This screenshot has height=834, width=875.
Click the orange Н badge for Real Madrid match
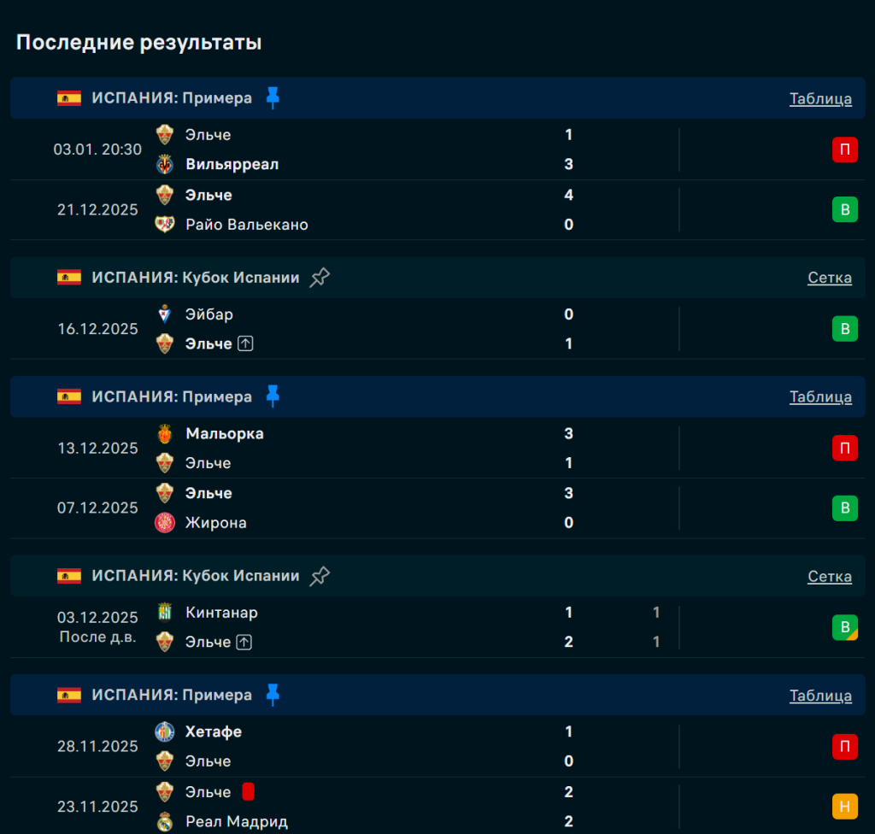844,807
